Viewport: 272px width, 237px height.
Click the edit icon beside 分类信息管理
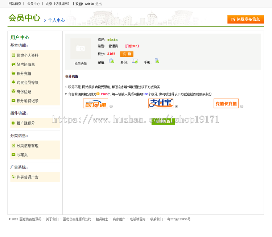[x=13, y=145]
